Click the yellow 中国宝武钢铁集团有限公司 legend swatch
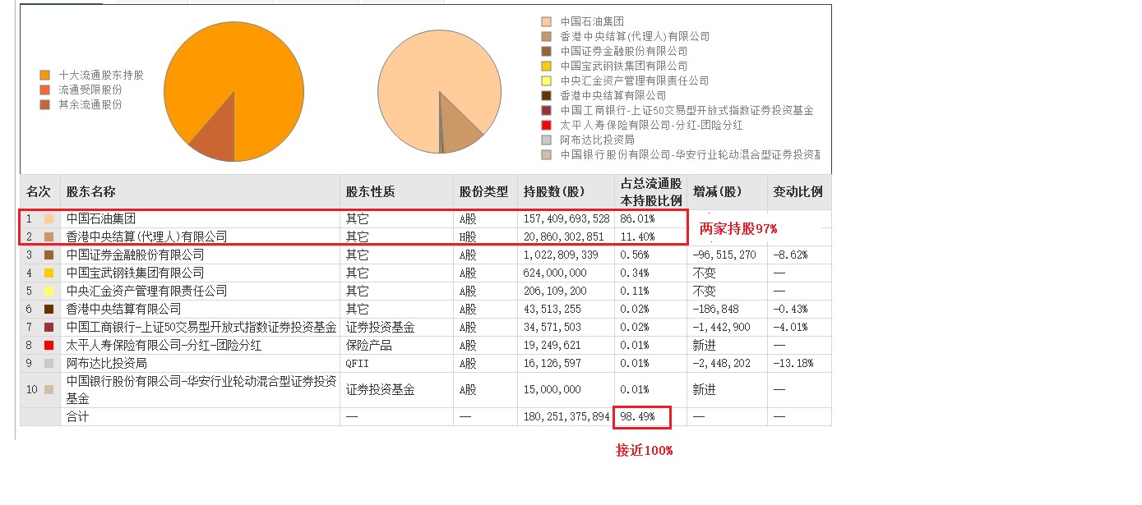This screenshot has height=505, width=1142. click(x=547, y=66)
